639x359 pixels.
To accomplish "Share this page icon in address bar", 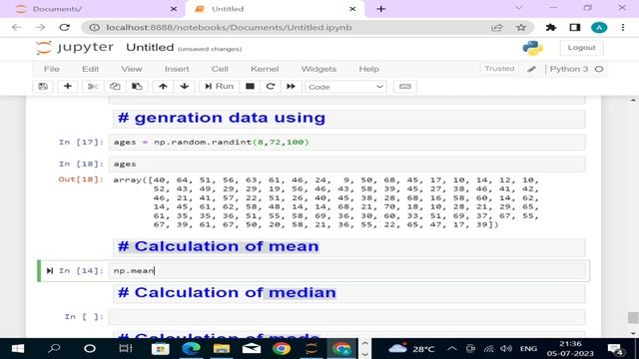I will [x=497, y=27].
